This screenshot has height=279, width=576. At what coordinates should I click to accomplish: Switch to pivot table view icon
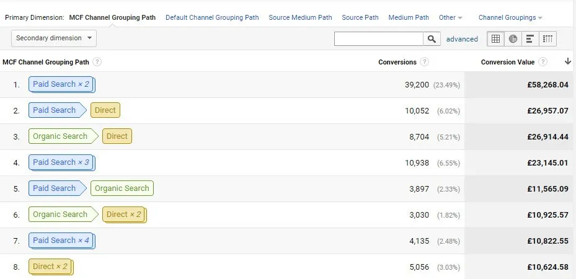click(x=547, y=39)
